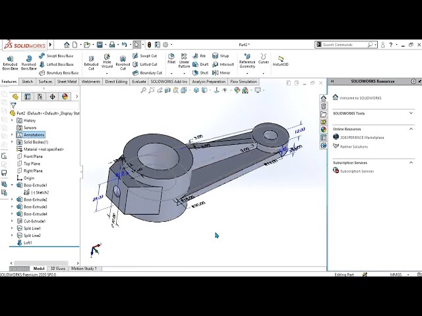Open the DisplayManager tab icon
The height and width of the screenshot is (316, 422).
(x=65, y=97)
